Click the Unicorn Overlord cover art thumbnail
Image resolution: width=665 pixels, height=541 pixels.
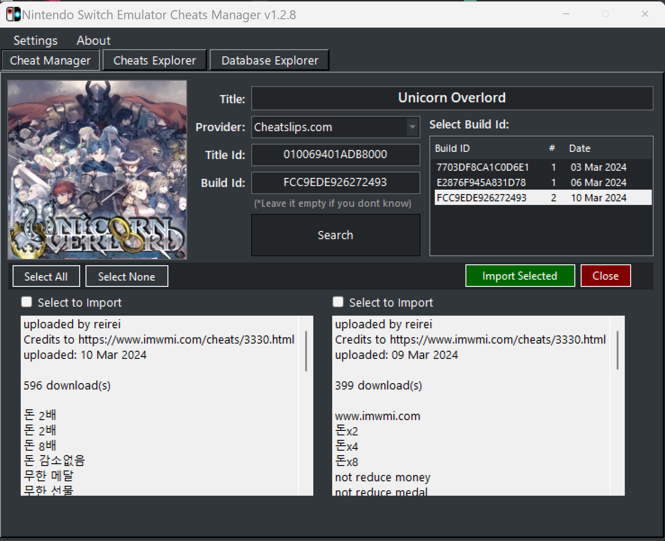[97, 170]
